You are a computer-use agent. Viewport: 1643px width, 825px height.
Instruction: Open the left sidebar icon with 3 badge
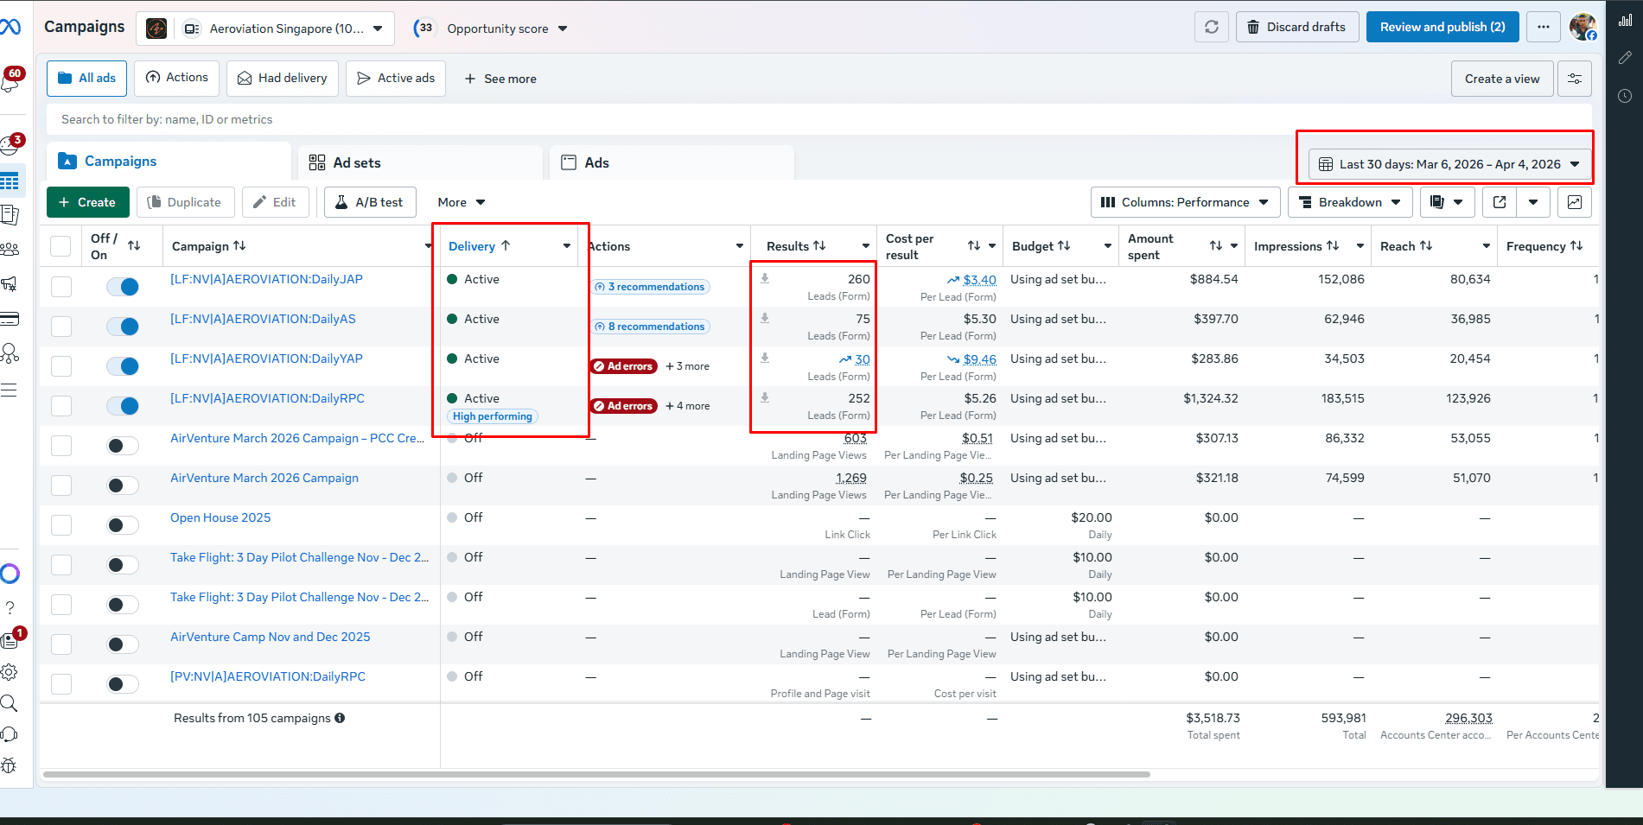point(11,145)
